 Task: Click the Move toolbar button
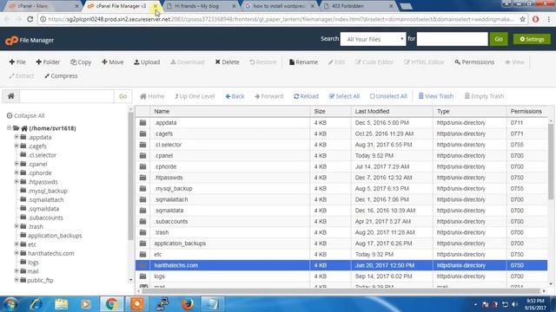[113, 62]
